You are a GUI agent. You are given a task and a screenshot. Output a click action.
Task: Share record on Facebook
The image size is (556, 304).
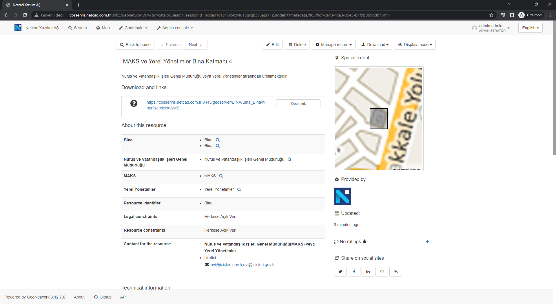click(354, 272)
